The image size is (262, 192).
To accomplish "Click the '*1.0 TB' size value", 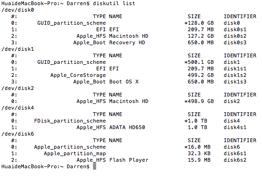I will pyautogui.click(x=196, y=121).
